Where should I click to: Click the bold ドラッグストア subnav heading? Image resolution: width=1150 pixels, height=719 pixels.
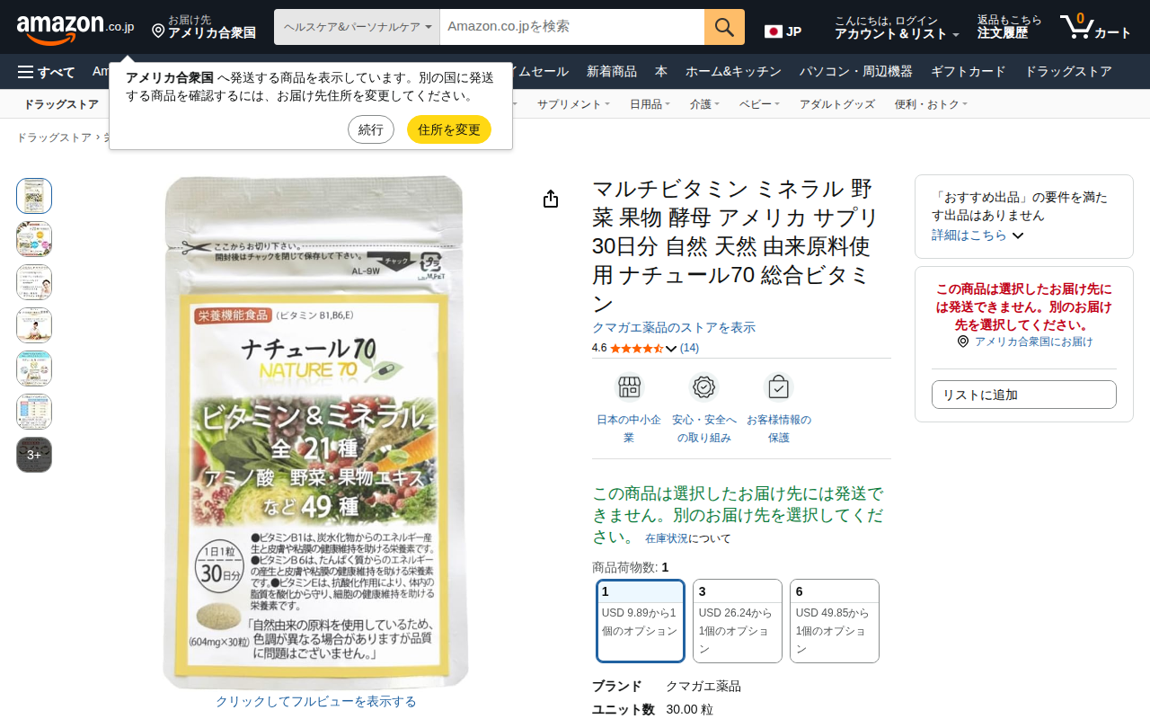coord(61,104)
